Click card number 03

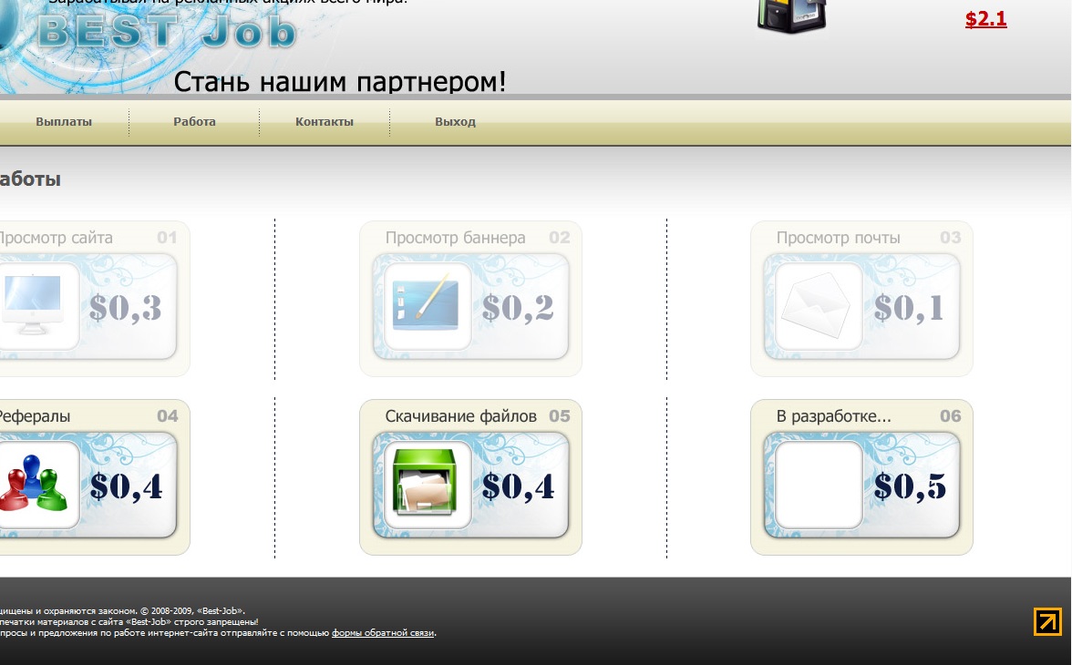pyautogui.click(x=950, y=238)
